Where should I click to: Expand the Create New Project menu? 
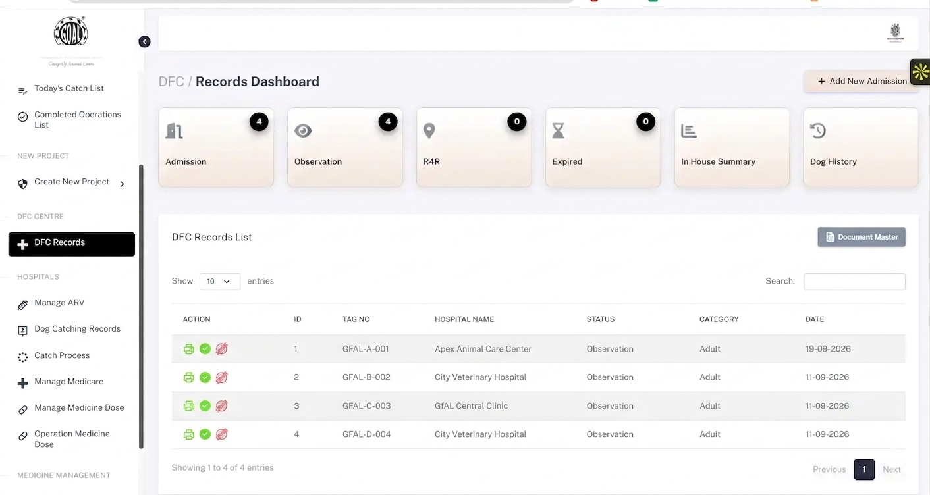(71, 182)
